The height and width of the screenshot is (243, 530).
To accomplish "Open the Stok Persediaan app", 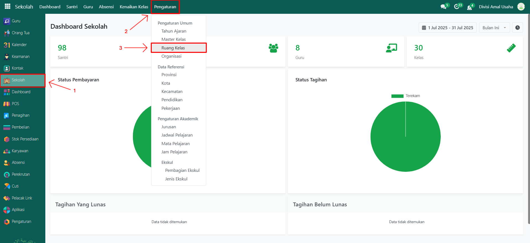I will pos(25,139).
